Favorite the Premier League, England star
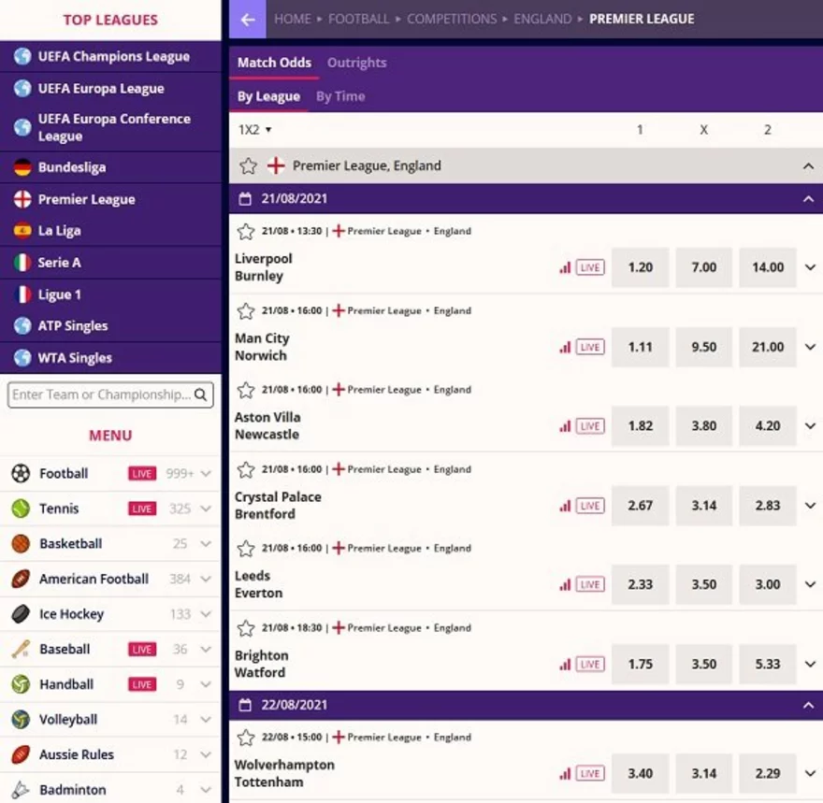823x803 pixels. (x=248, y=165)
